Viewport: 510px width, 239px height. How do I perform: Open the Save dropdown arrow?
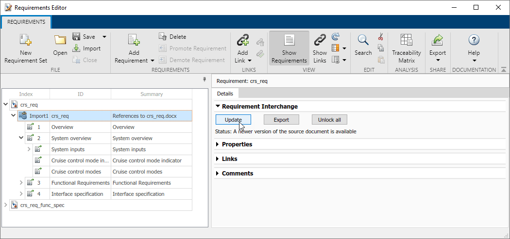104,37
